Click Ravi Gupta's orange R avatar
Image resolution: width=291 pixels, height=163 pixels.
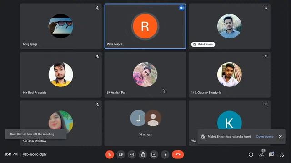tap(145, 26)
